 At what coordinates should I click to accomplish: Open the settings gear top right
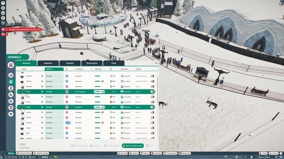tap(280, 4)
